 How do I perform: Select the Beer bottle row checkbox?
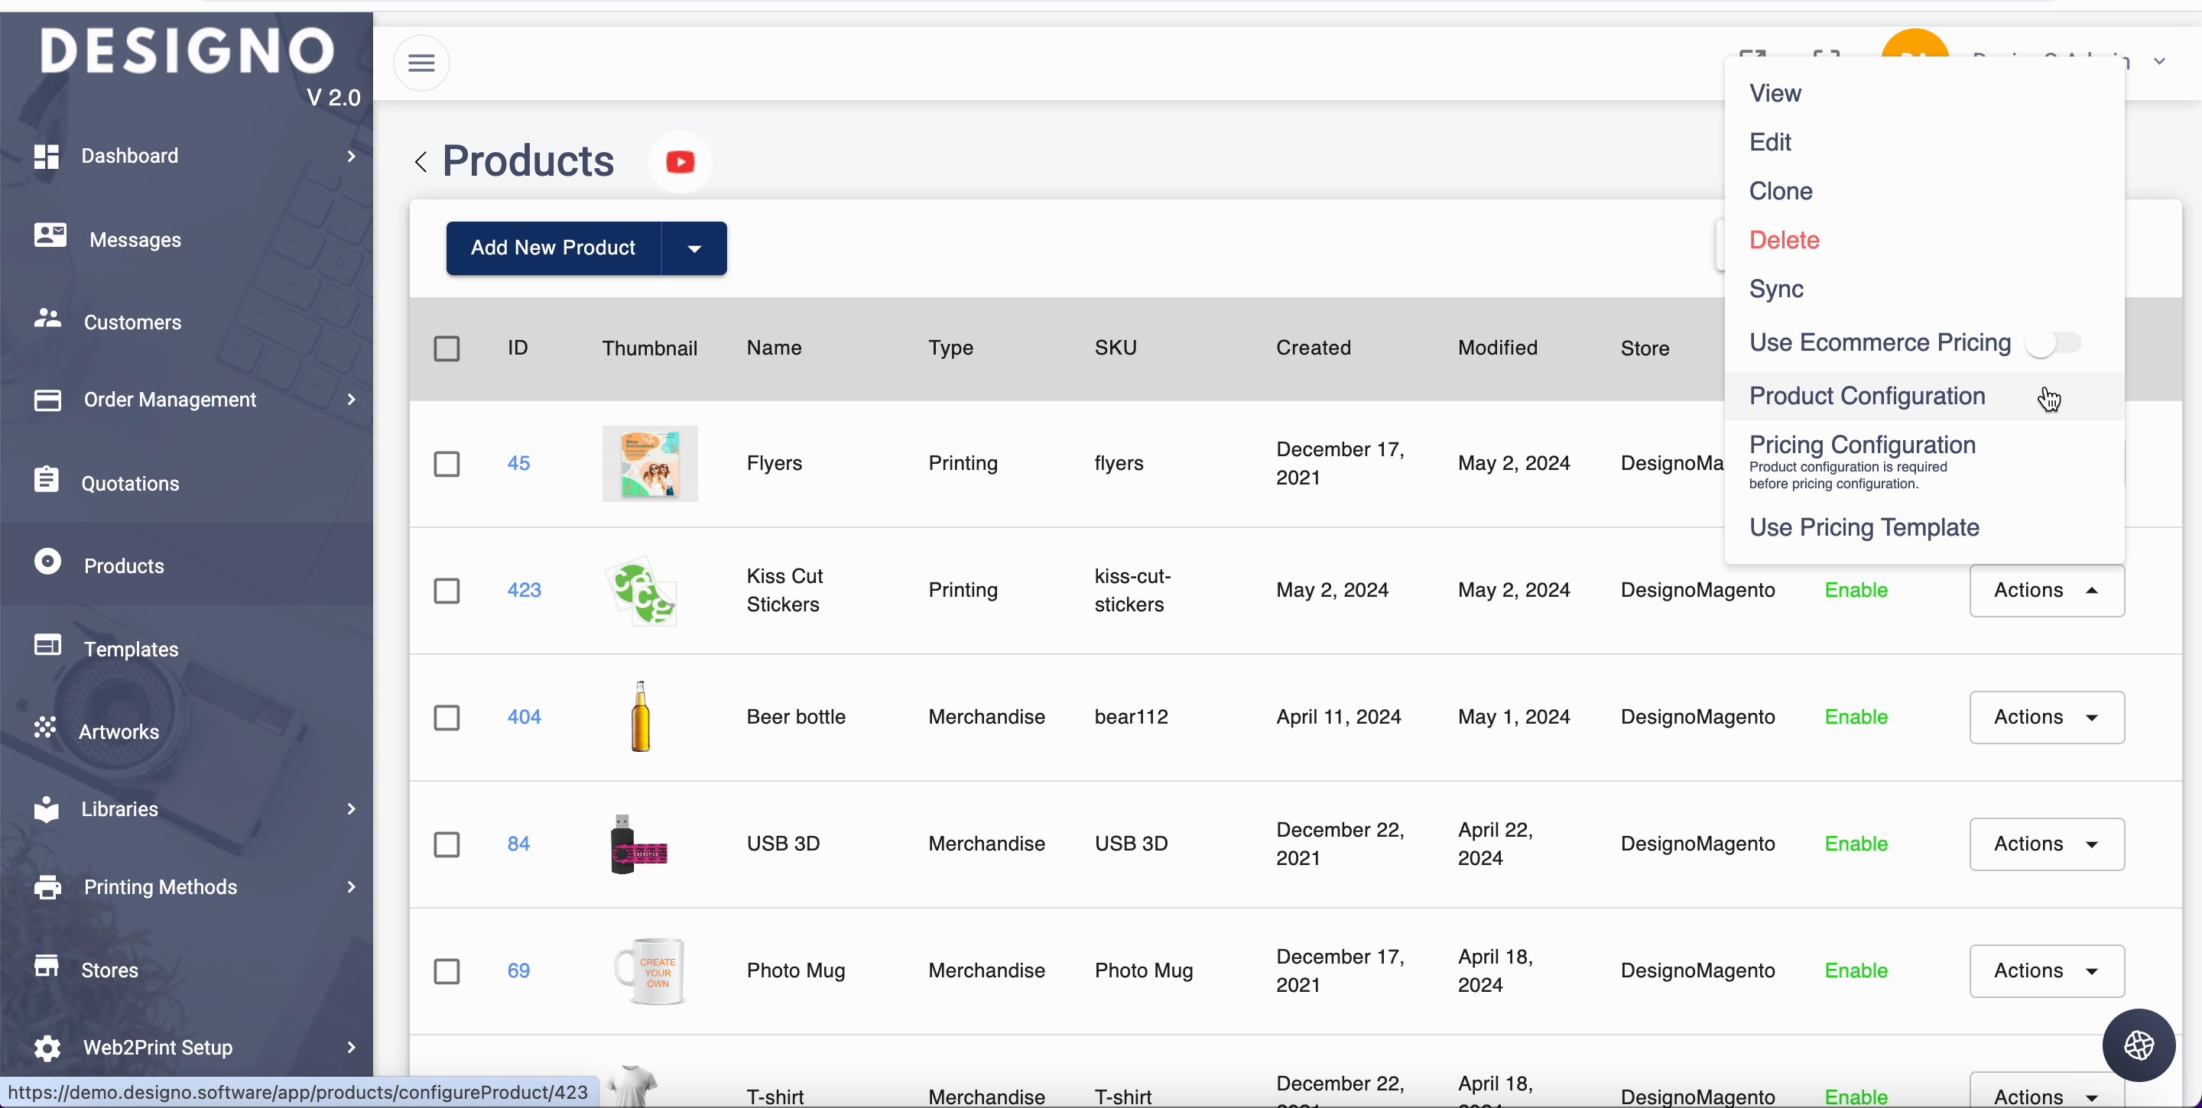click(447, 718)
